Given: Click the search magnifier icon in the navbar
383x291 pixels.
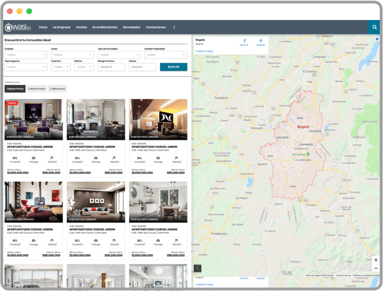Looking at the screenshot, I should coord(375,27).
